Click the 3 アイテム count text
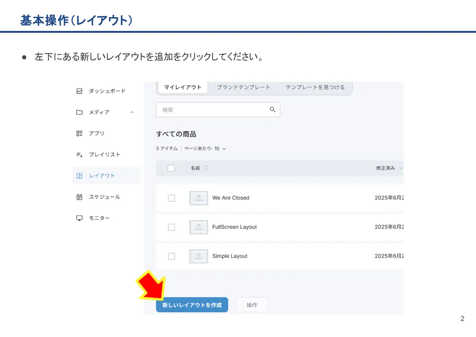Screen dimensions: 476x337 (167, 148)
